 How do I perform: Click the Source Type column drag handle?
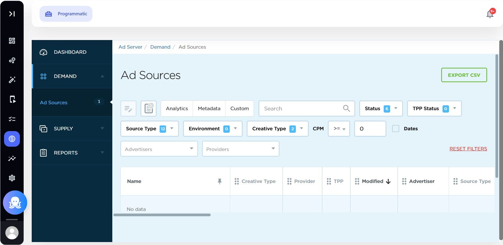455,181
